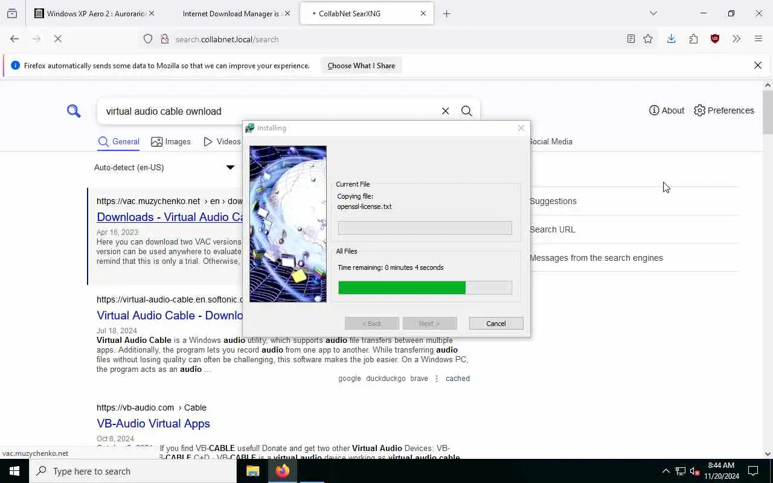
Task: Open the notification center icon
Action: pos(753,471)
